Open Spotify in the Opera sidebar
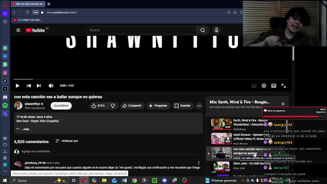327x184 pixels. click(5, 105)
